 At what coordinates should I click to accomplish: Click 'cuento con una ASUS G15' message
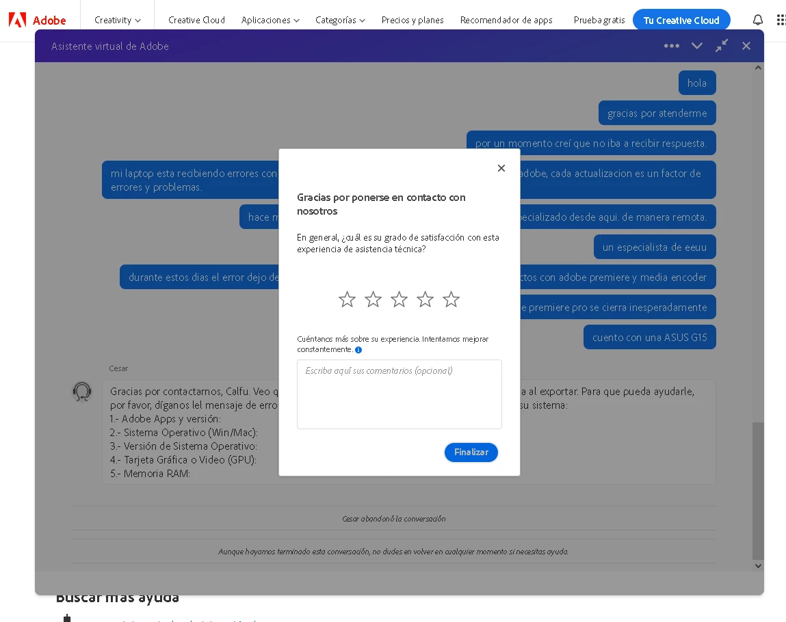coord(649,337)
